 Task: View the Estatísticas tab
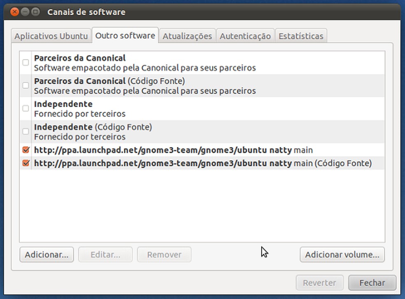click(301, 36)
